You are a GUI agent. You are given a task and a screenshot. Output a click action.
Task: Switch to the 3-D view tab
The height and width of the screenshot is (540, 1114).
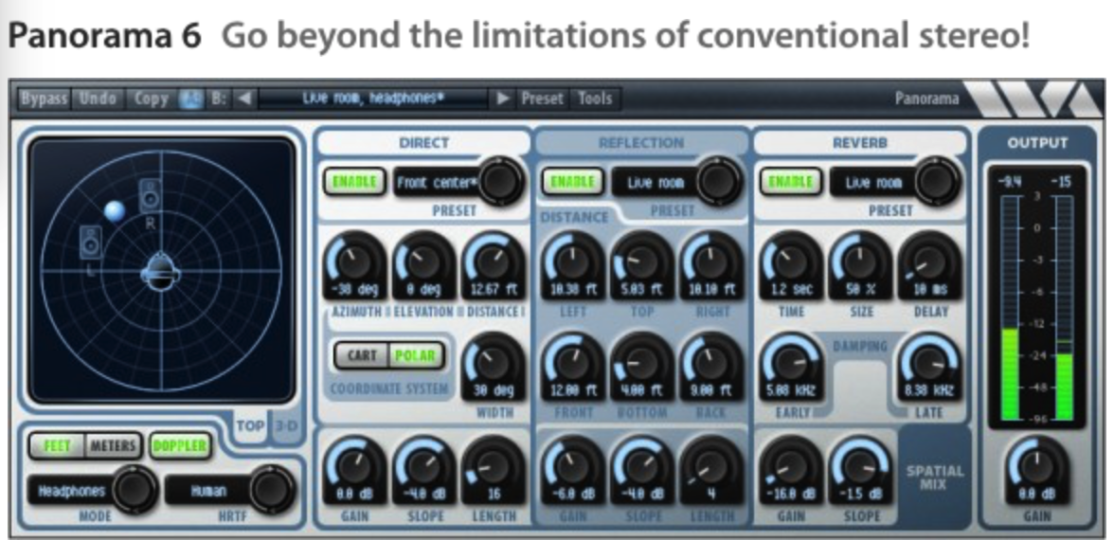pyautogui.click(x=284, y=425)
